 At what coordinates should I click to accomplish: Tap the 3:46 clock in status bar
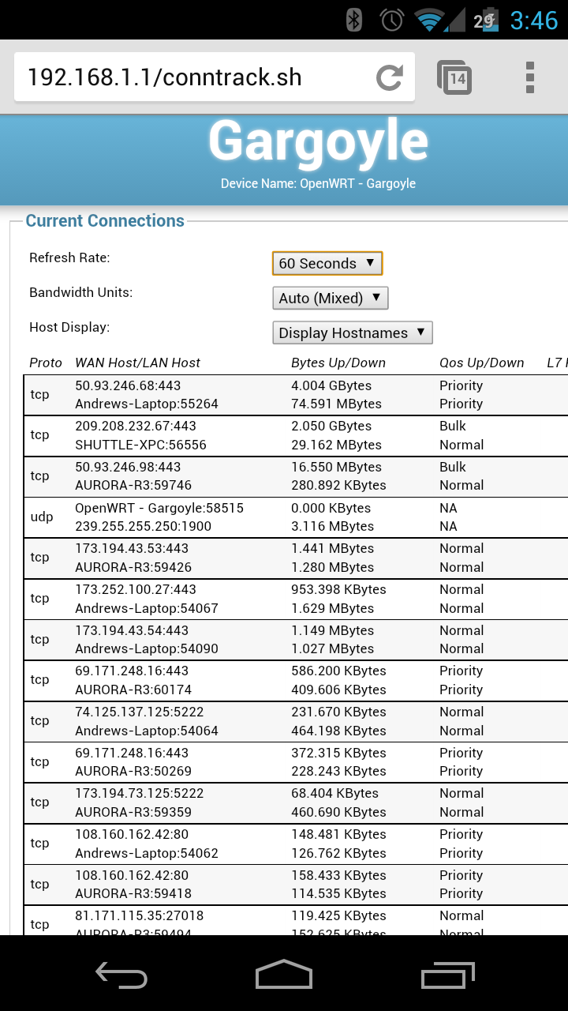(534, 20)
